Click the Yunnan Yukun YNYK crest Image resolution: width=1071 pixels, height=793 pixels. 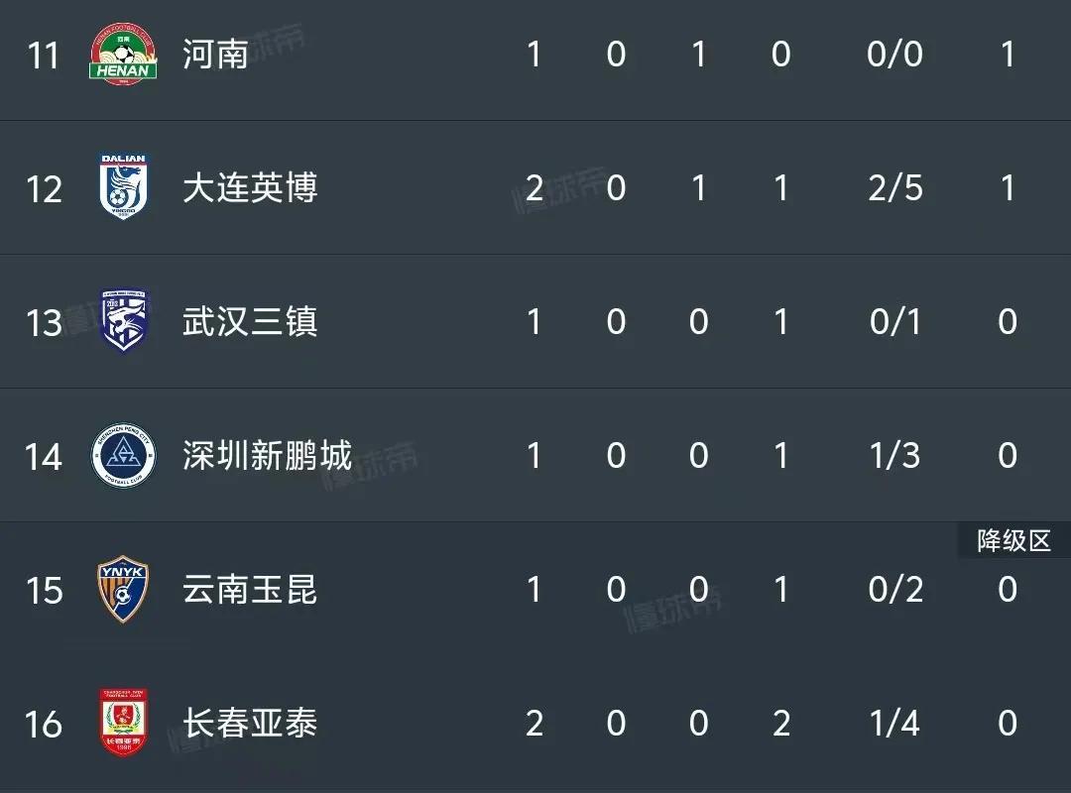(x=123, y=590)
